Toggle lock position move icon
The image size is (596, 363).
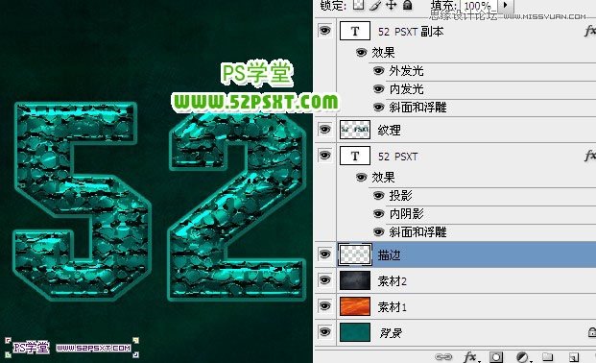point(391,5)
